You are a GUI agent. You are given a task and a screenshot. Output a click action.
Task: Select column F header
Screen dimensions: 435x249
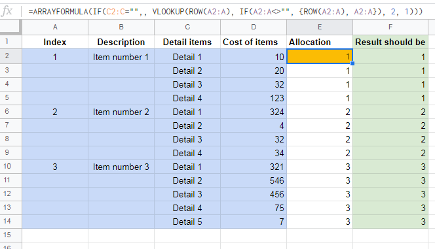click(390, 27)
